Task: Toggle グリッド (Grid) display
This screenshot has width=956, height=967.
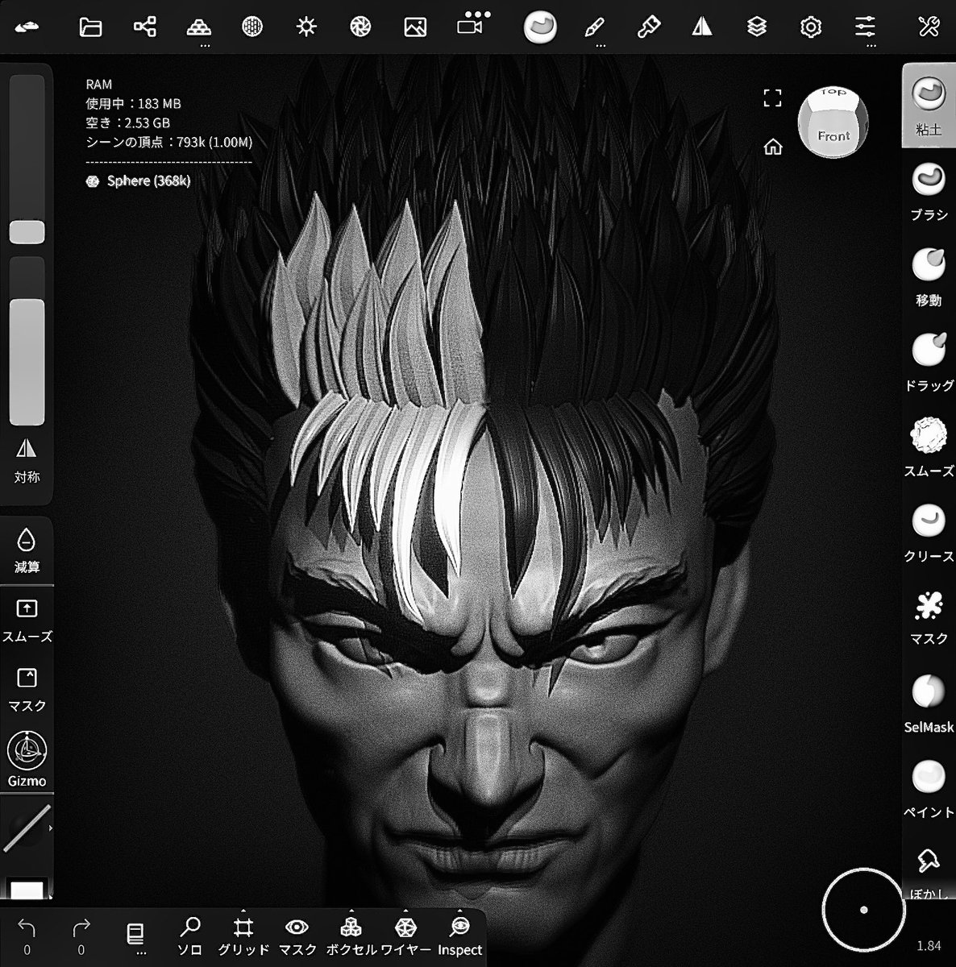Action: coord(243,936)
